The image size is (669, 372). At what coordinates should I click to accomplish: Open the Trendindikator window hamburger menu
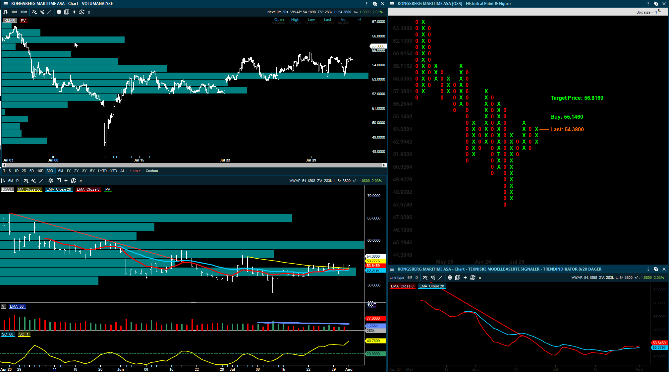[392, 269]
